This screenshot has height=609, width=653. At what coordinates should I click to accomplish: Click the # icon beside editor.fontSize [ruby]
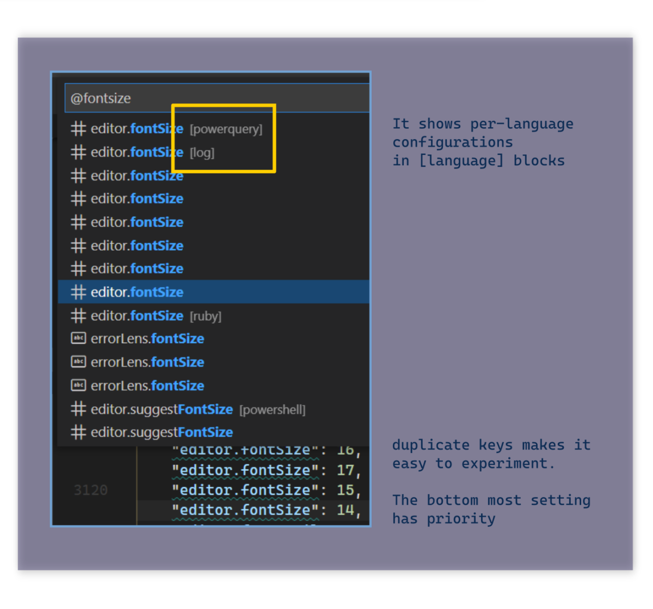[78, 316]
